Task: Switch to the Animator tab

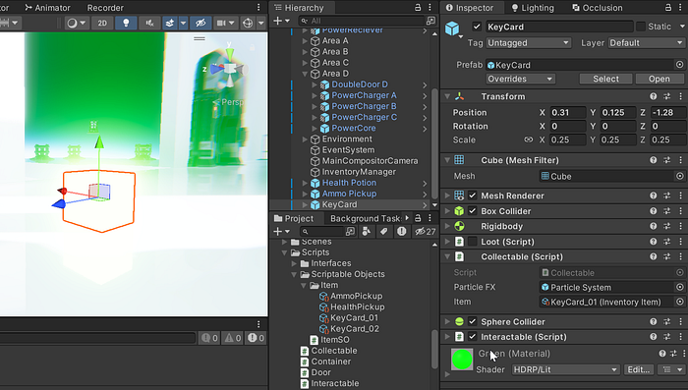Action: (x=47, y=8)
